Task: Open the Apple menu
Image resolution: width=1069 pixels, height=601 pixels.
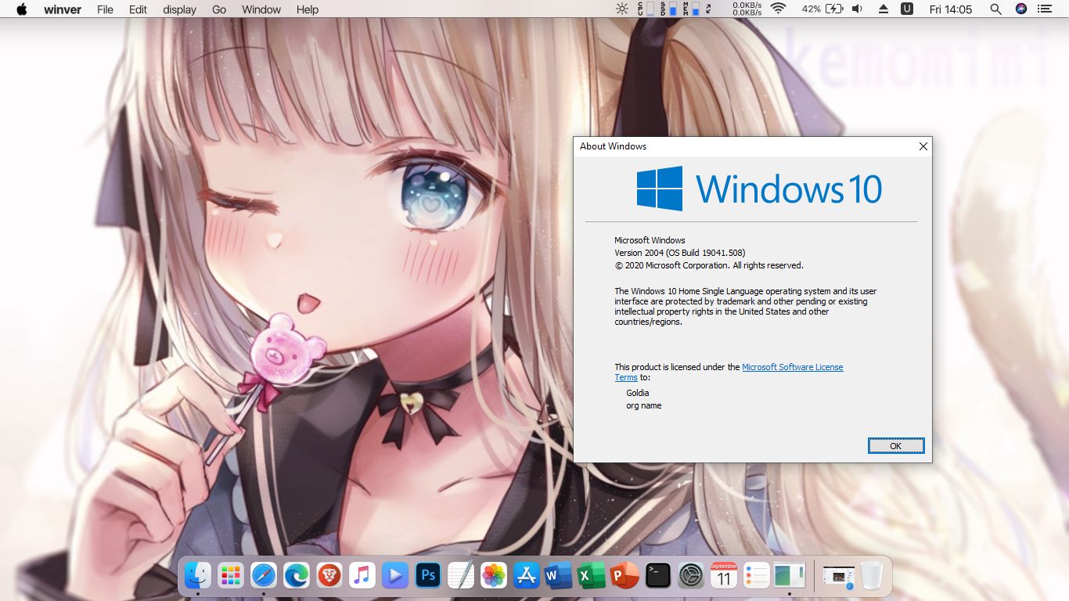Action: (22, 9)
